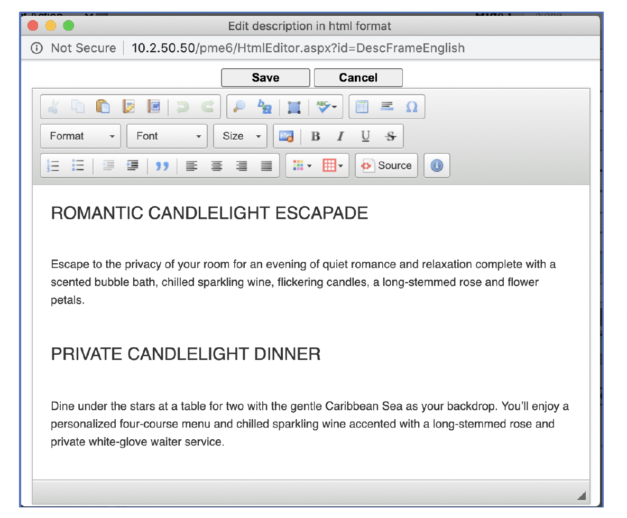Click the Cancel button
The height and width of the screenshot is (518, 627).
[x=358, y=78]
